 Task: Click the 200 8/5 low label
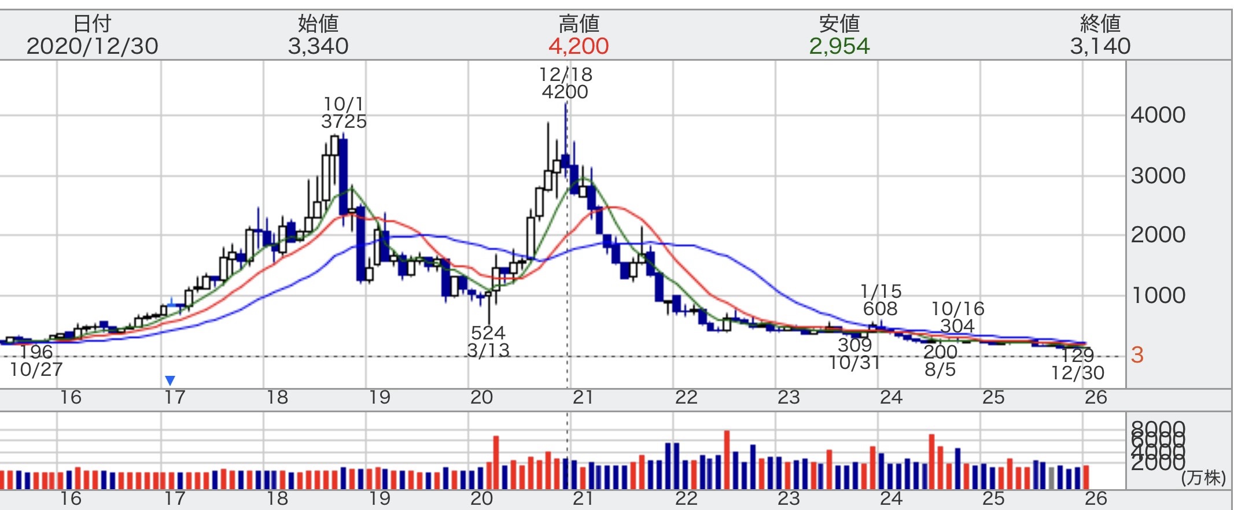click(940, 360)
